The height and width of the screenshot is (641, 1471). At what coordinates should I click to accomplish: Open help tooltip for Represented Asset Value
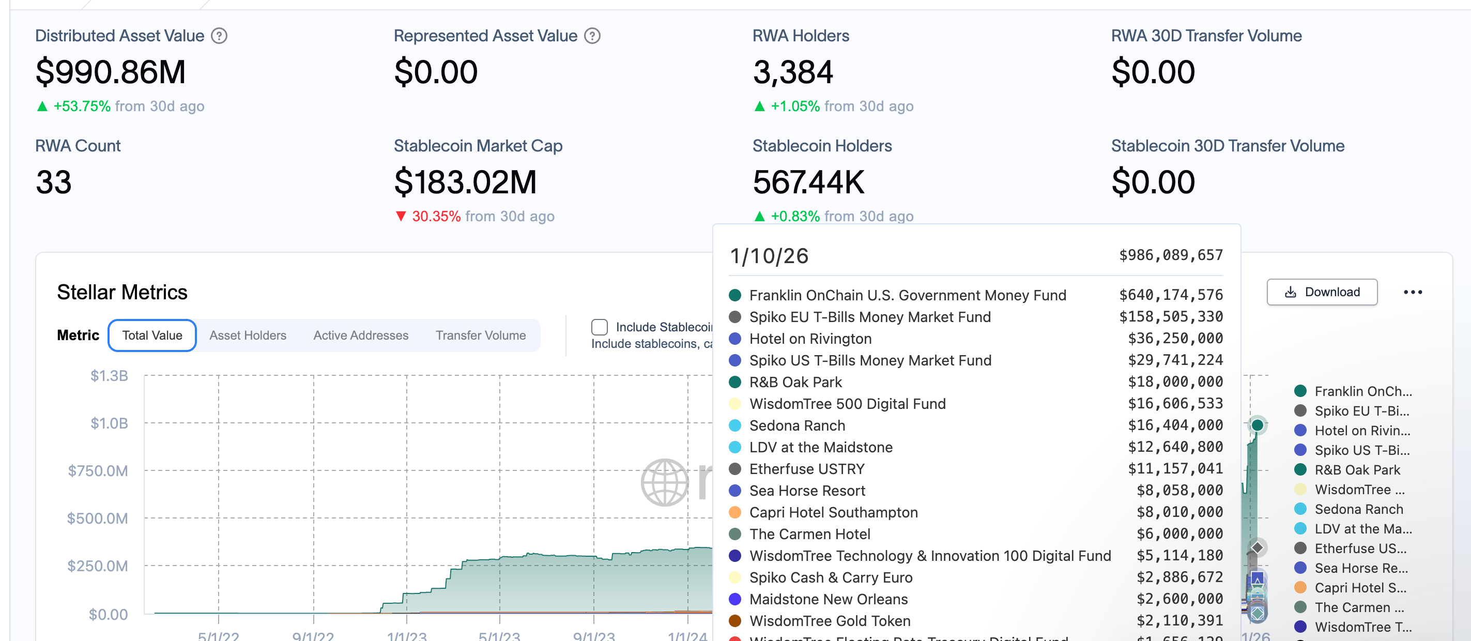[592, 36]
